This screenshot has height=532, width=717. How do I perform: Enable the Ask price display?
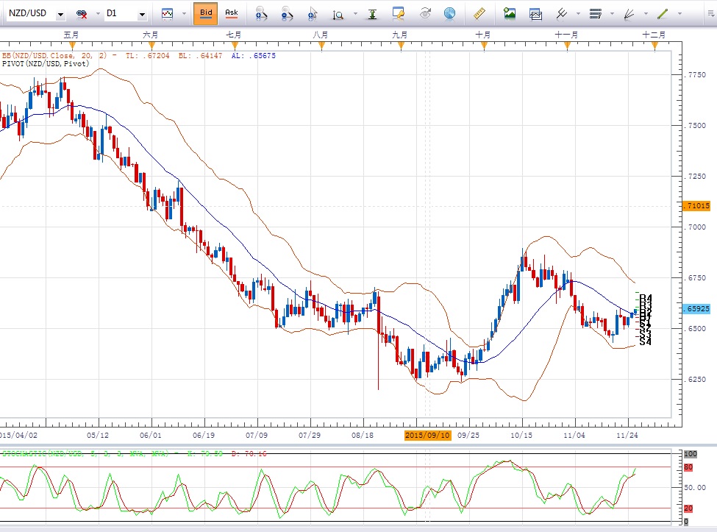click(232, 13)
